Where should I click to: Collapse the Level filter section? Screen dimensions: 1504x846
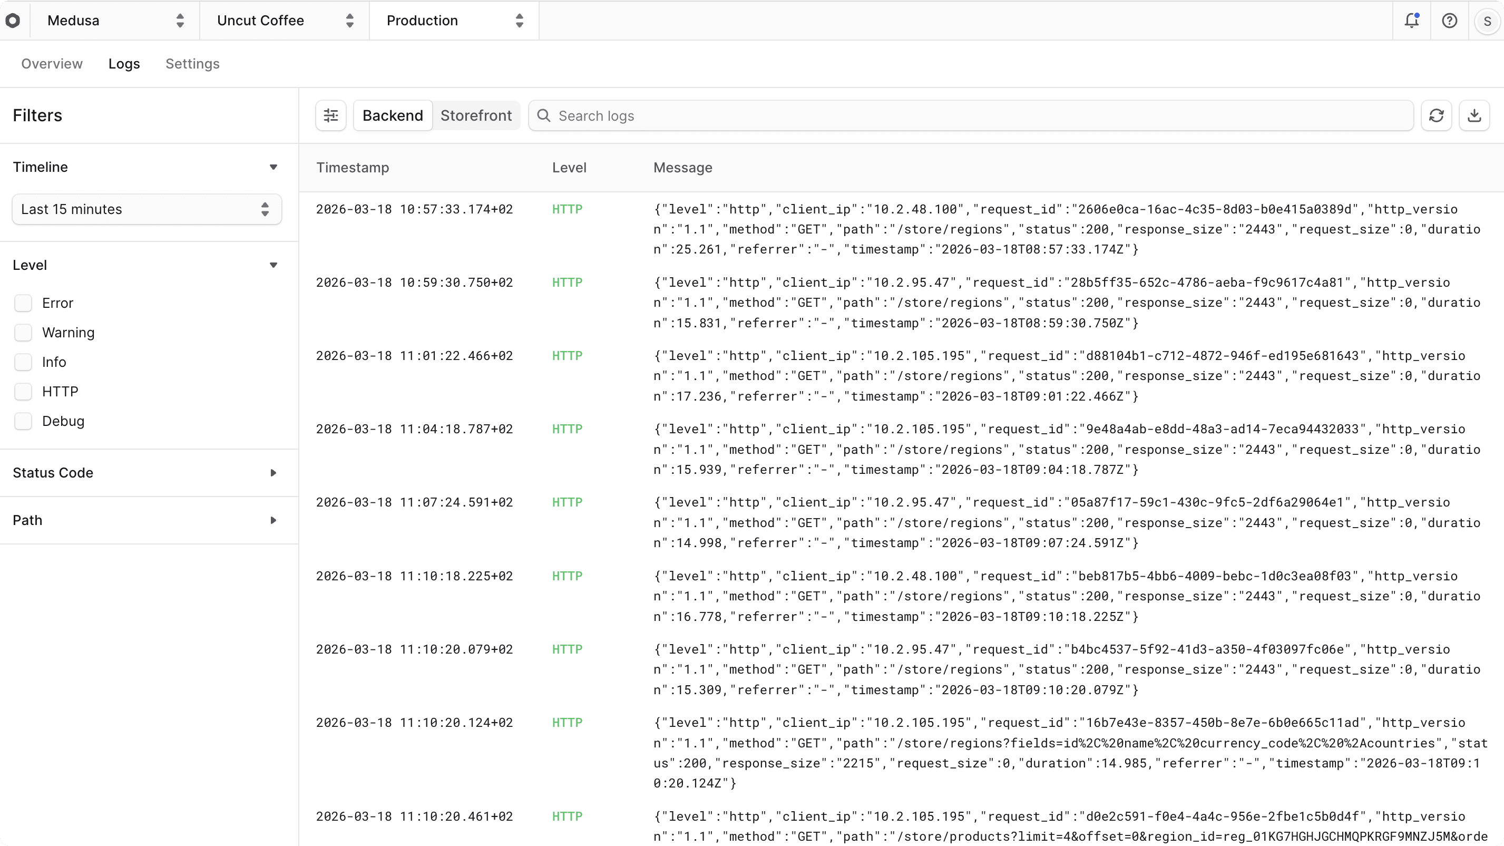click(274, 265)
